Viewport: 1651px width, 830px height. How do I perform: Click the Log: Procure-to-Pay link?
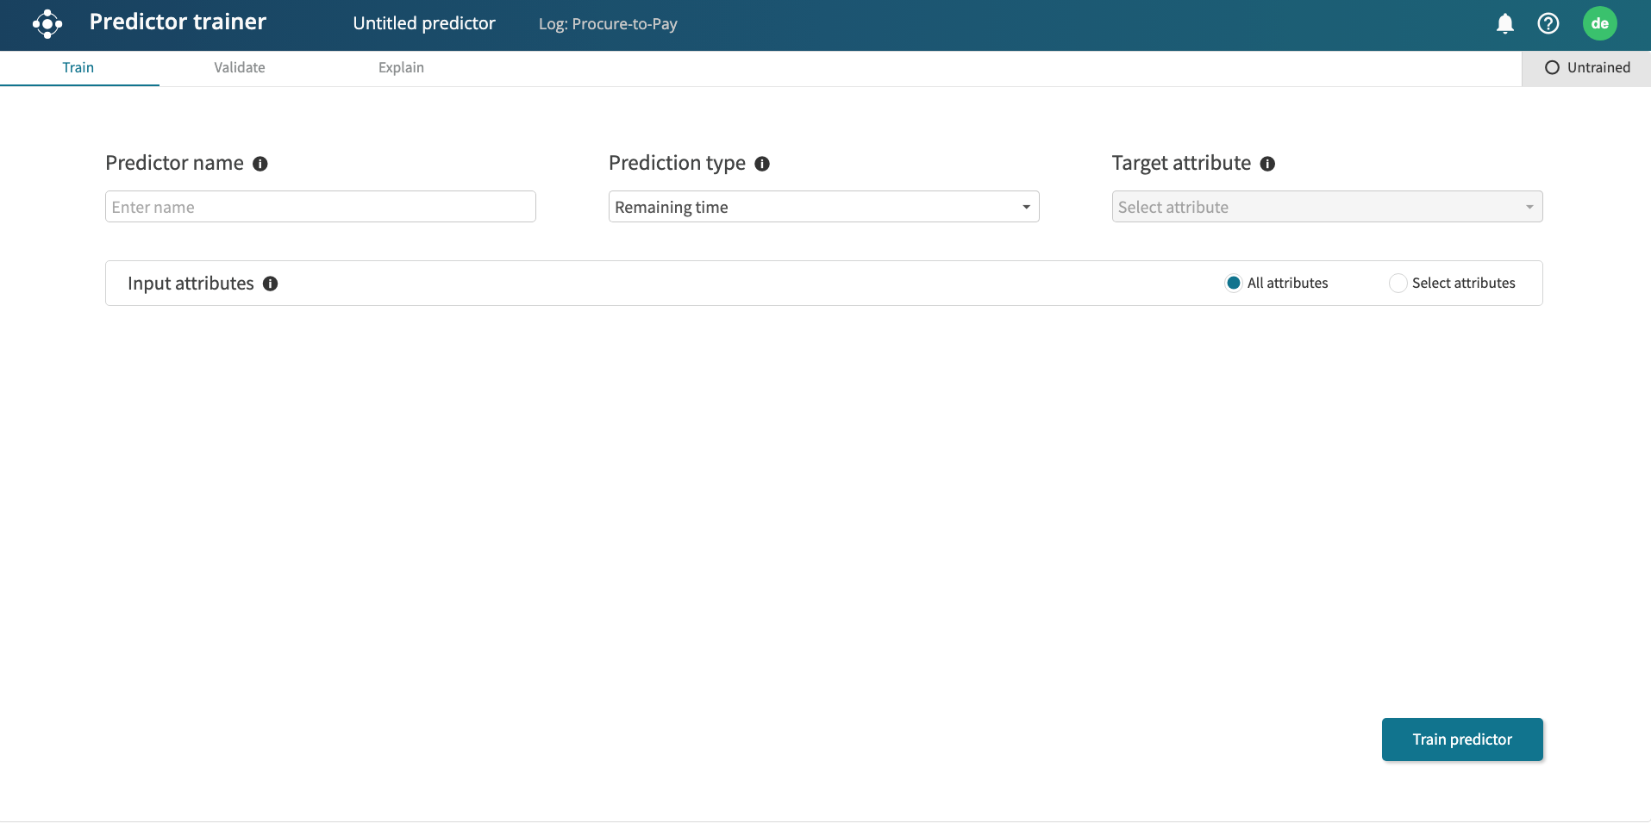point(608,24)
